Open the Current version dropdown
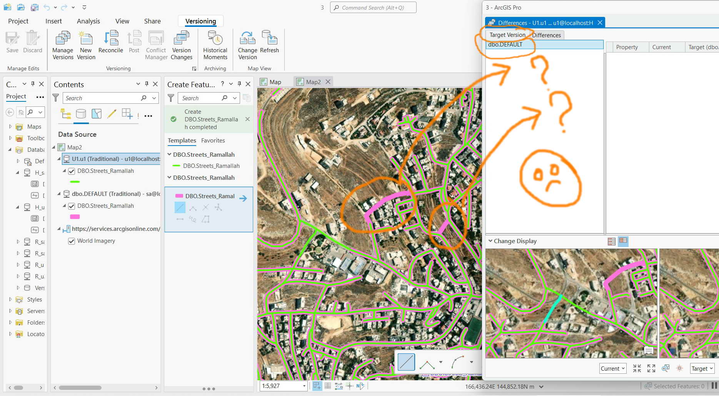This screenshot has height=396, width=719. (613, 368)
